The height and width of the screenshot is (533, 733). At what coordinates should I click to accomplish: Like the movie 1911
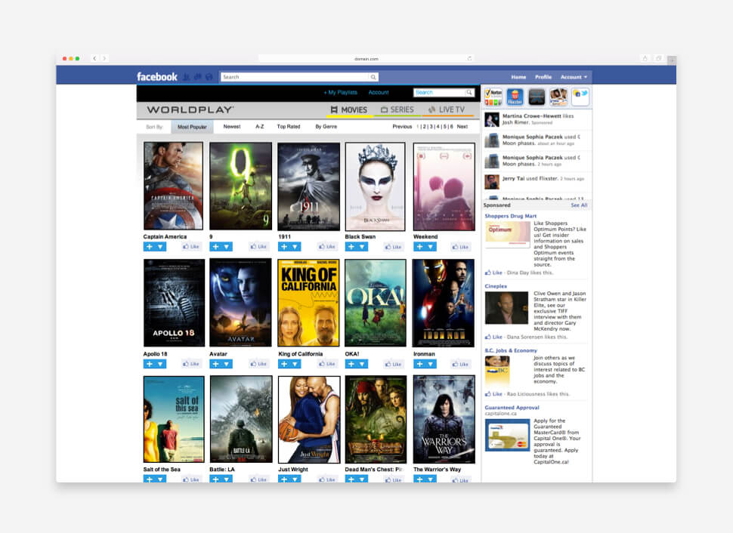point(327,247)
